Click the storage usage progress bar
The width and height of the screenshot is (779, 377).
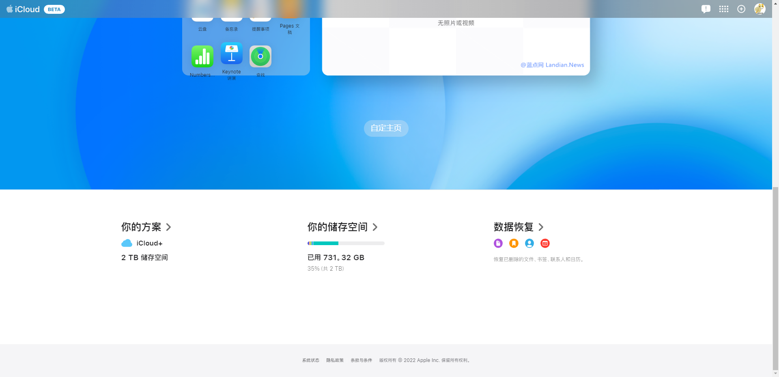pos(346,243)
